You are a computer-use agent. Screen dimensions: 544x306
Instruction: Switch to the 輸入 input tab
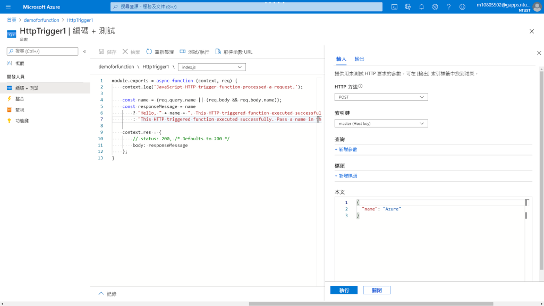coord(341,59)
